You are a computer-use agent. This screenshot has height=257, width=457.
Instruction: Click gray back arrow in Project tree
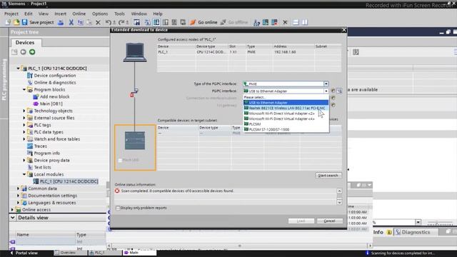pos(23,52)
